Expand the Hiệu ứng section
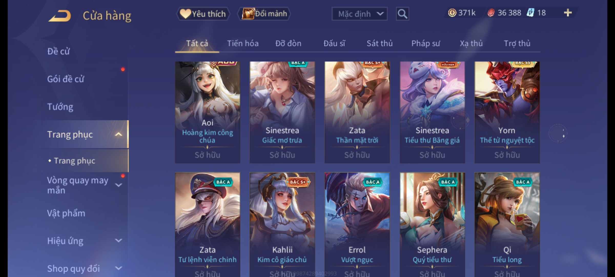This screenshot has height=277, width=615. (x=118, y=241)
